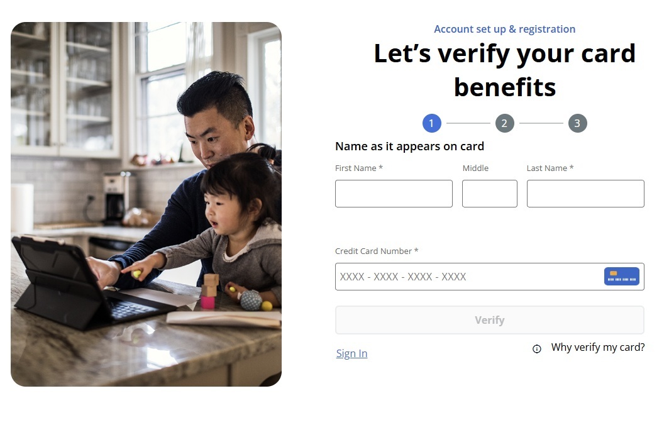Select the Last Name text field
Image resolution: width=669 pixels, height=425 pixels.
585,194
